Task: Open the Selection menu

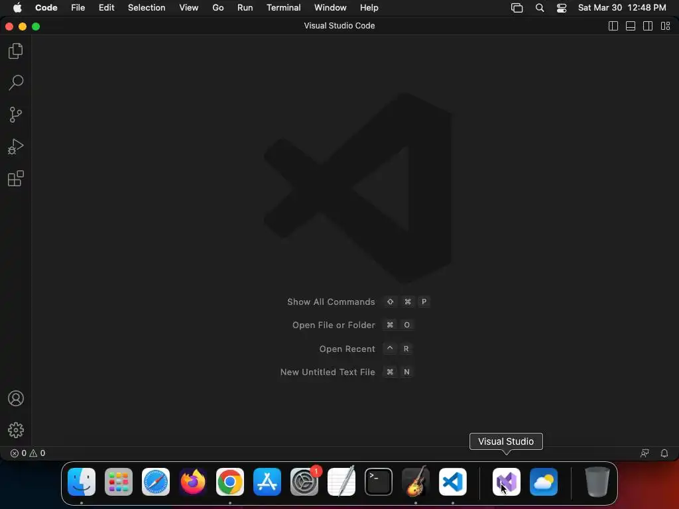Action: 147,8
